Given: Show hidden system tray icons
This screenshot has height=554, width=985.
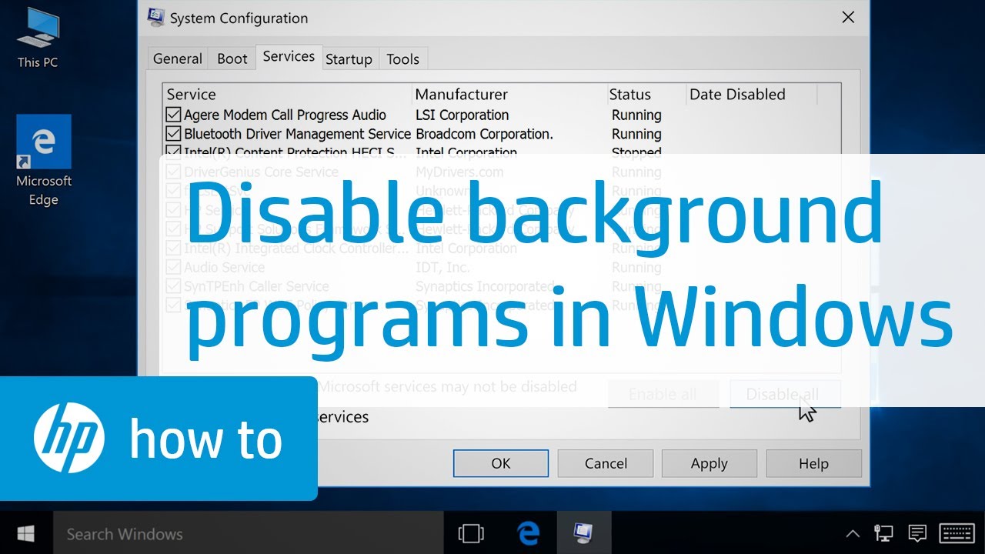Looking at the screenshot, I should click(853, 533).
